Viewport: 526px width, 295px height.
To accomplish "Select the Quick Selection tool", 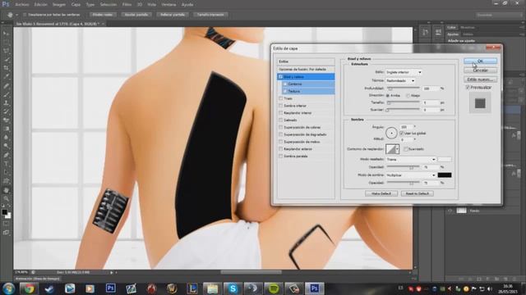I will point(6,59).
